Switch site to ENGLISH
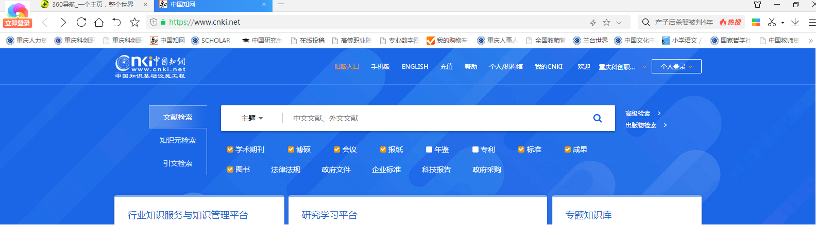The image size is (816, 225). click(x=415, y=67)
